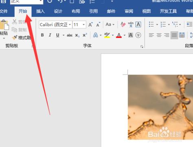Switch to the 插入 (Insert) tab
Screen dimensions: 193x147
point(40,11)
